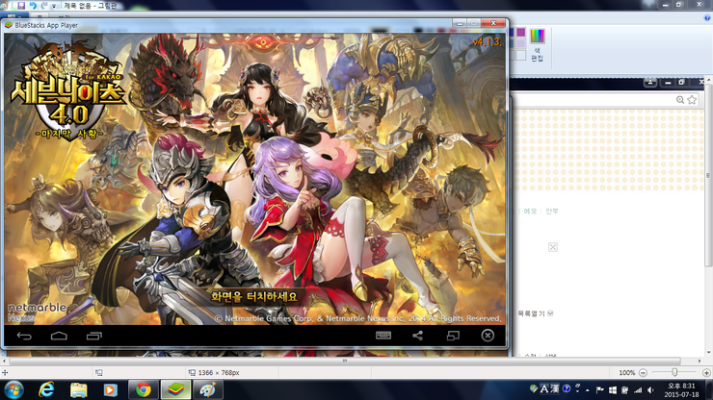Click the 안부 link in the browser page
This screenshot has height=400, width=713.
551,212
